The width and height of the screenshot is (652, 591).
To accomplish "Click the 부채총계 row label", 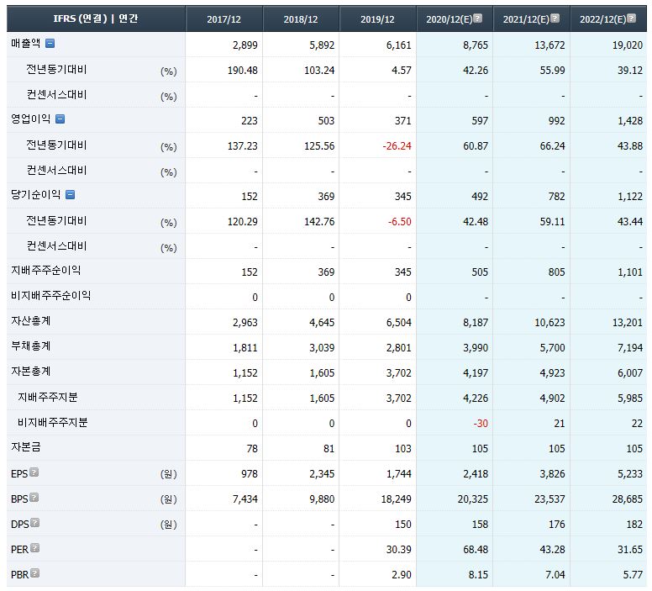I will tap(31, 346).
